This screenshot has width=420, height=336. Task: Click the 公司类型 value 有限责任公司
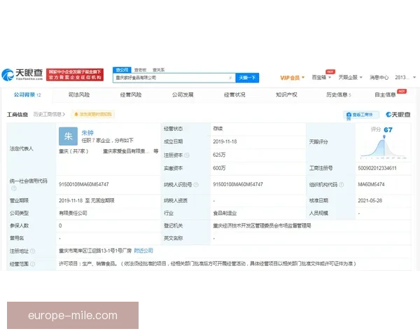pyautogui.click(x=73, y=213)
